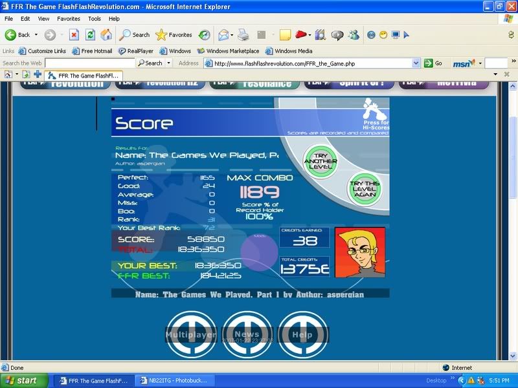Expand the Search button dropdown arrow
This screenshot has width=518, height=388.
tap(169, 63)
